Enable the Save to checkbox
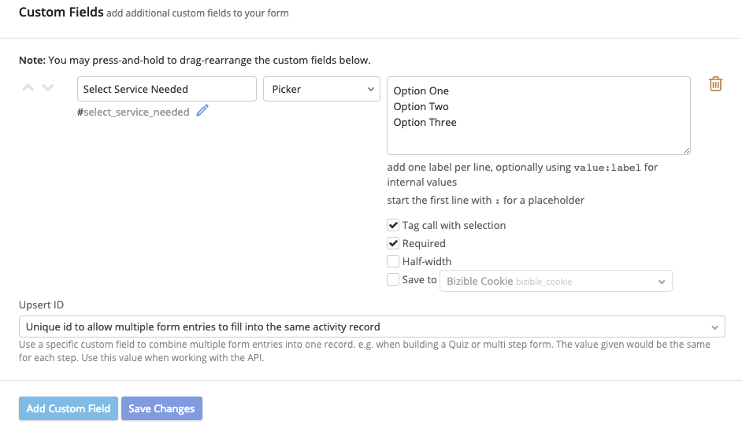The width and height of the screenshot is (742, 428). pos(393,279)
